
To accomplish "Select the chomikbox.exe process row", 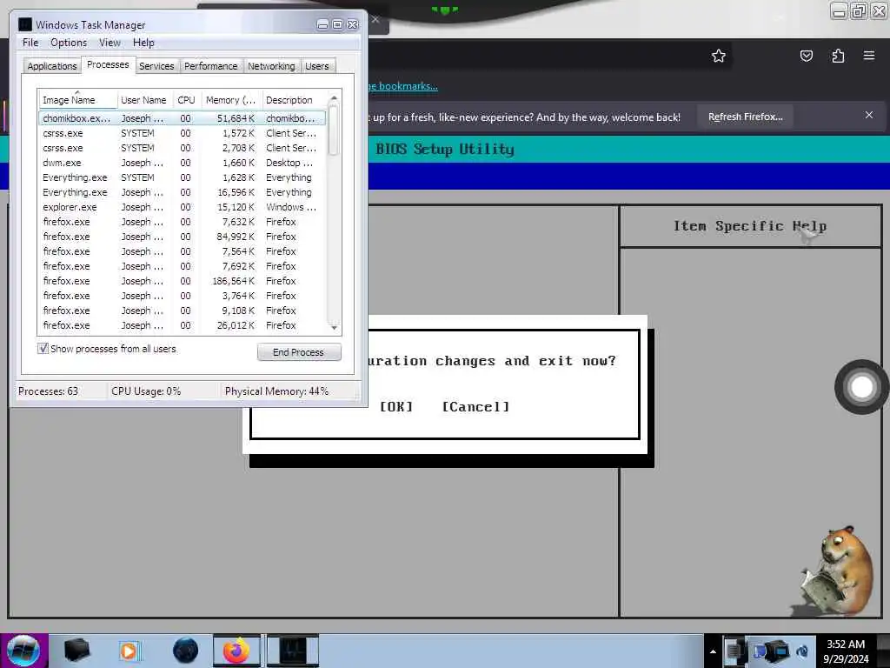I will pyautogui.click(x=183, y=118).
